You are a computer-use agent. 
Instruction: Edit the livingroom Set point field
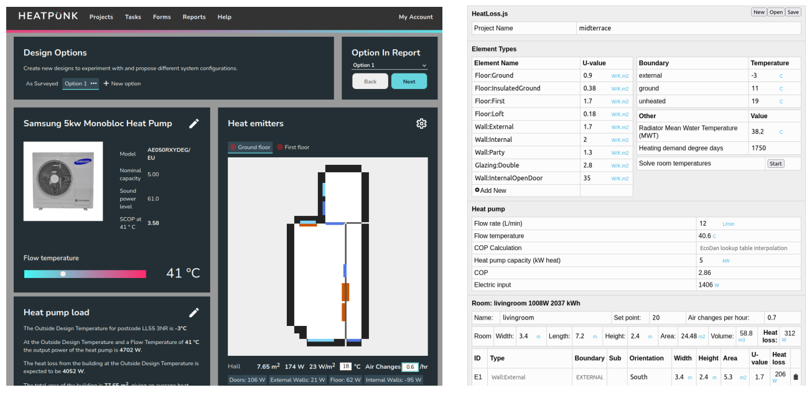coord(666,318)
